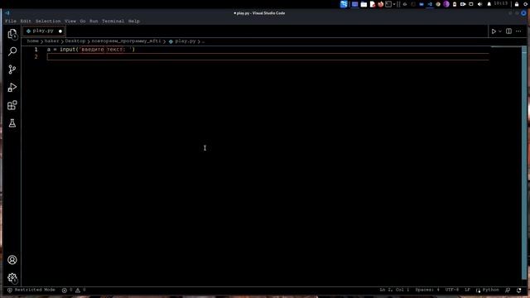The width and height of the screenshot is (530, 298).
Task: Open the Run menu
Action: [94, 21]
